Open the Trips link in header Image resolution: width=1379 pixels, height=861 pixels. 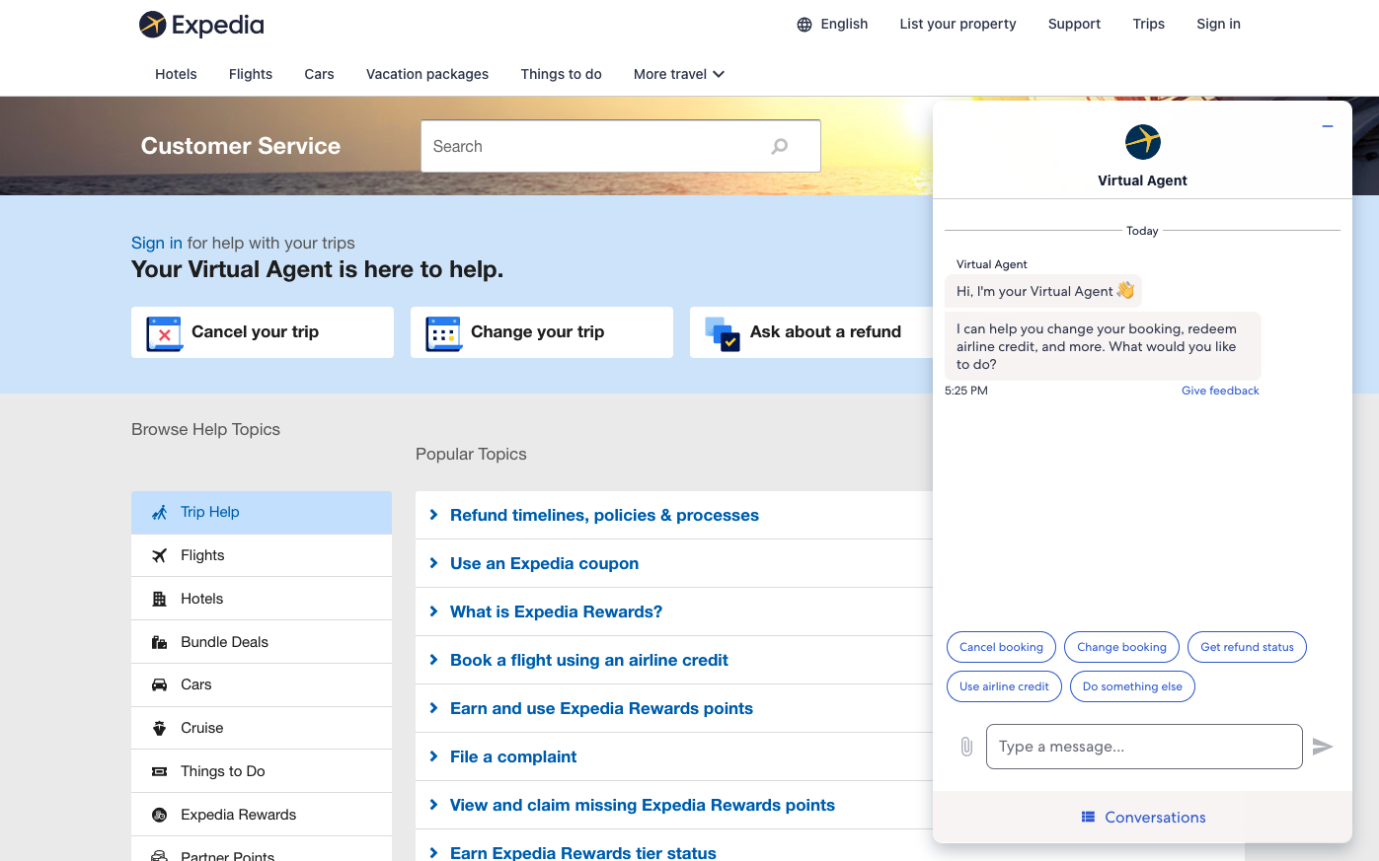tap(1149, 24)
